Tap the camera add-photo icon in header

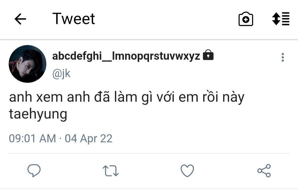coord(246,19)
